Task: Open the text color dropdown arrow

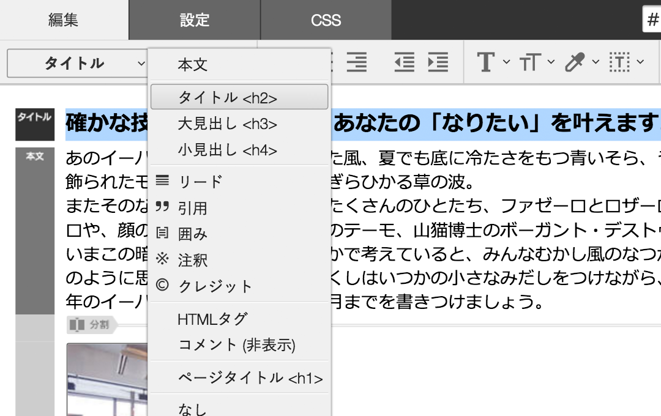Action: pos(505,62)
